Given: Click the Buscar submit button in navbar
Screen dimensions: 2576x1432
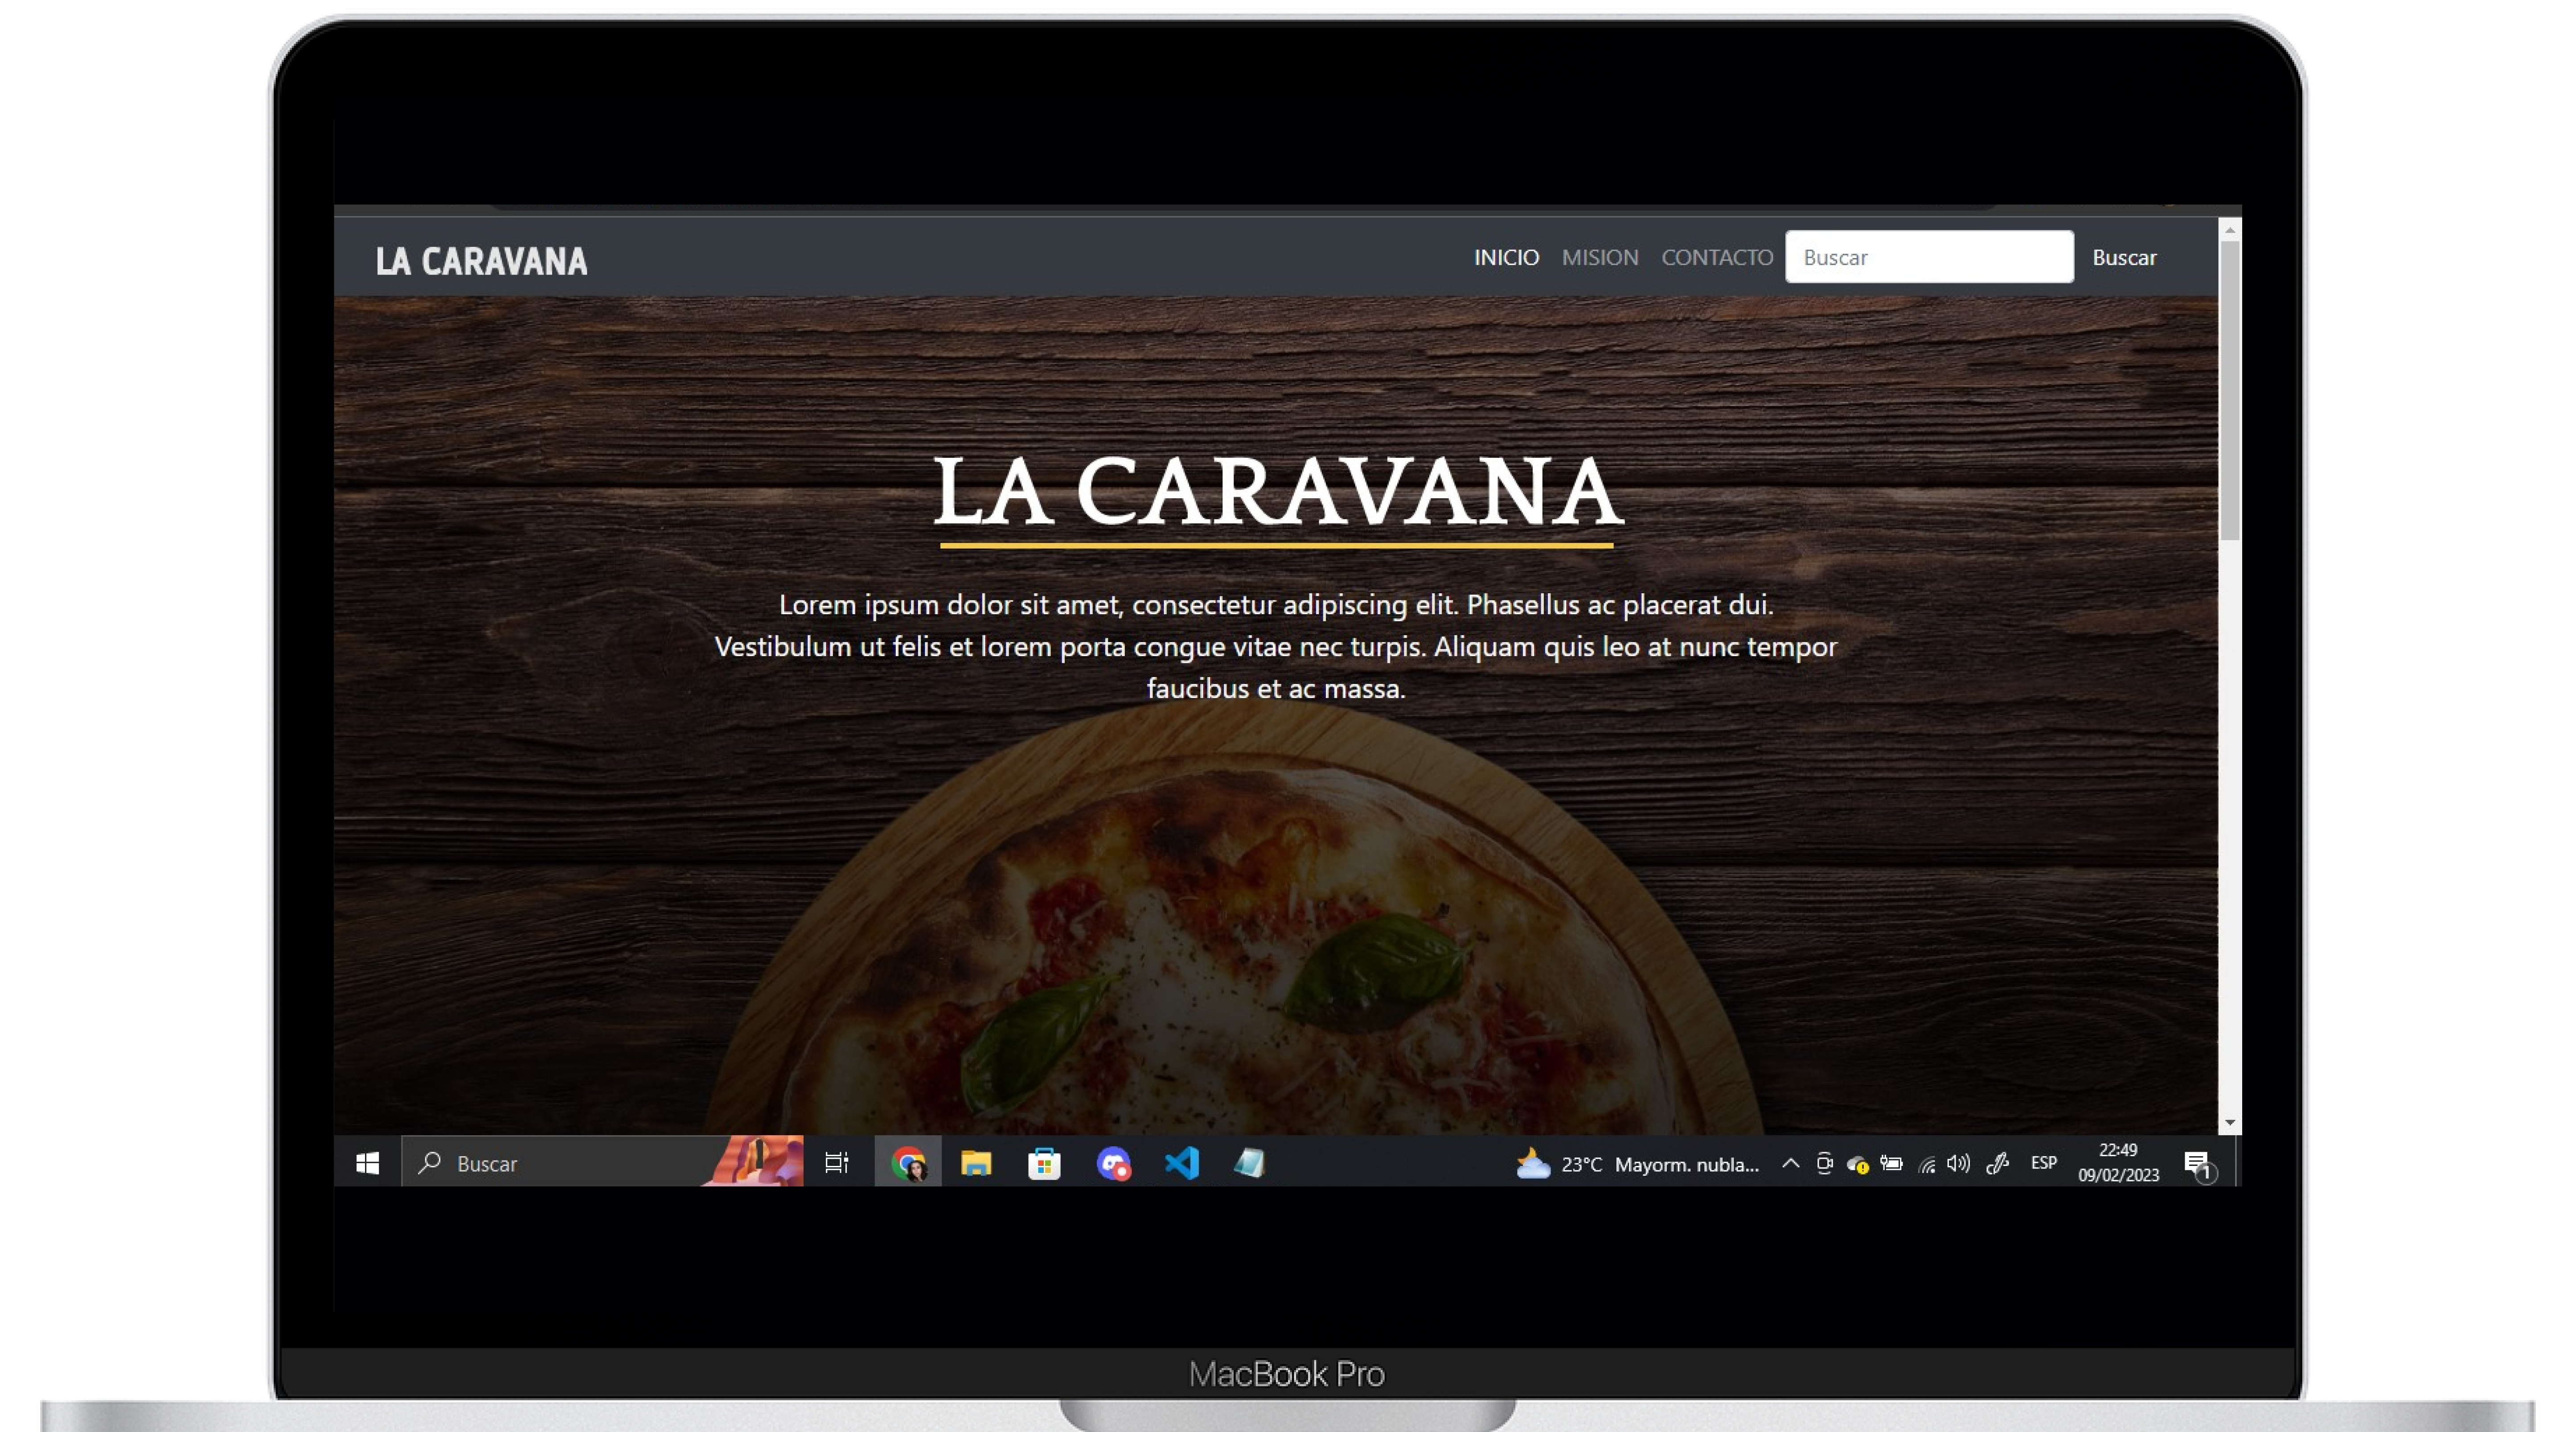Looking at the screenshot, I should pyautogui.click(x=2124, y=257).
